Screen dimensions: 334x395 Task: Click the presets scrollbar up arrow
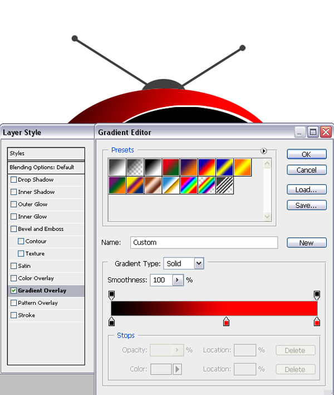point(267,164)
